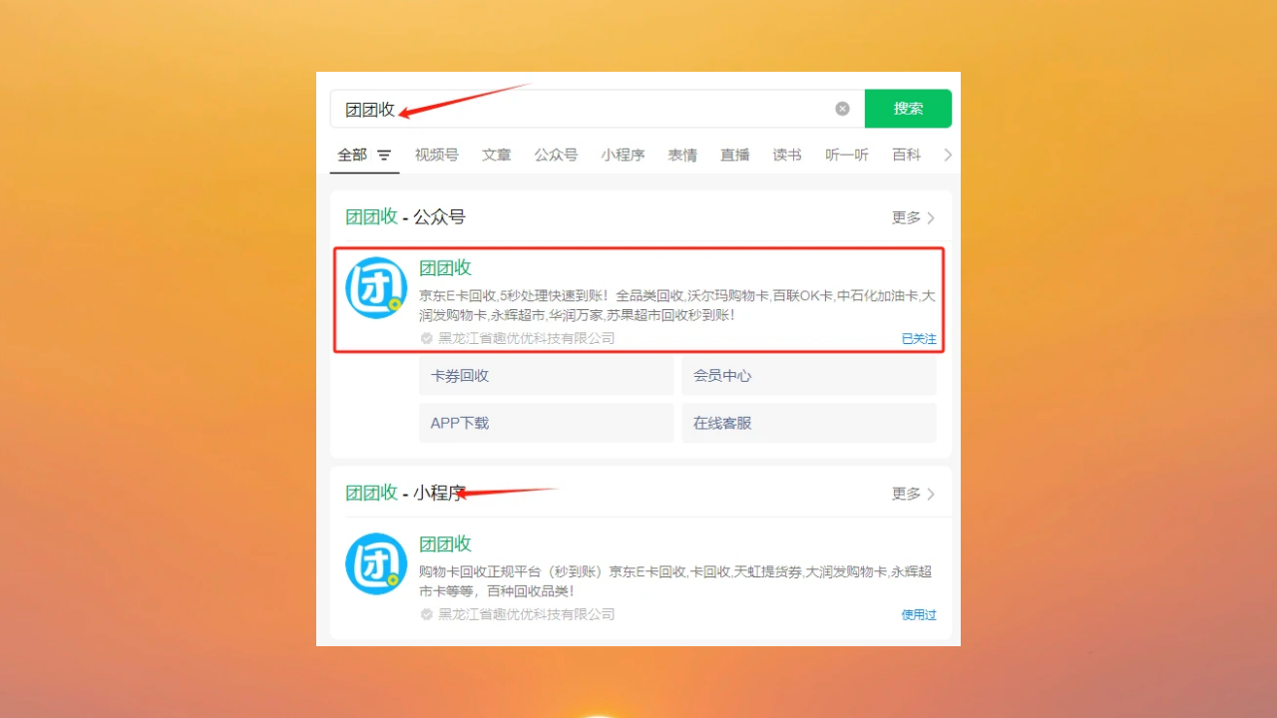Switch to the 听一听 tab
This screenshot has height=718, width=1277.
tap(847, 155)
